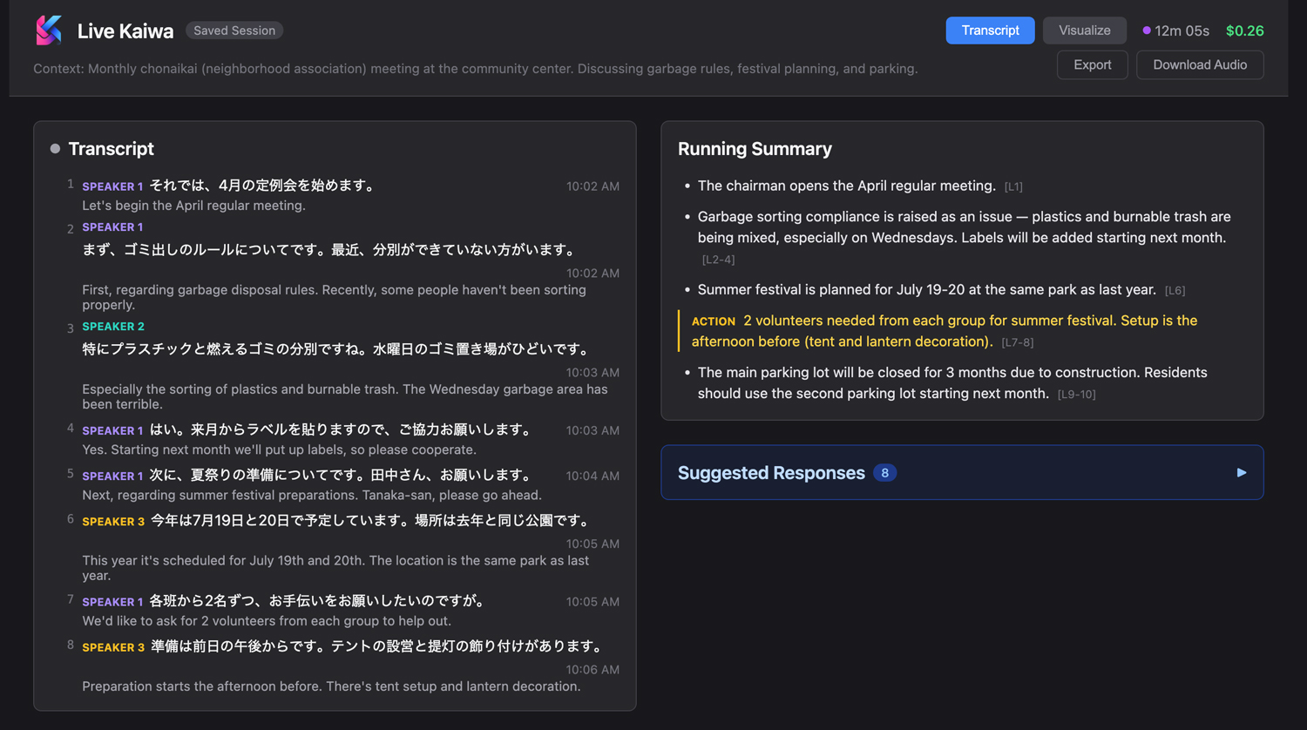The height and width of the screenshot is (730, 1307).
Task: Click the green $0.26 cost indicator
Action: 1244,30
